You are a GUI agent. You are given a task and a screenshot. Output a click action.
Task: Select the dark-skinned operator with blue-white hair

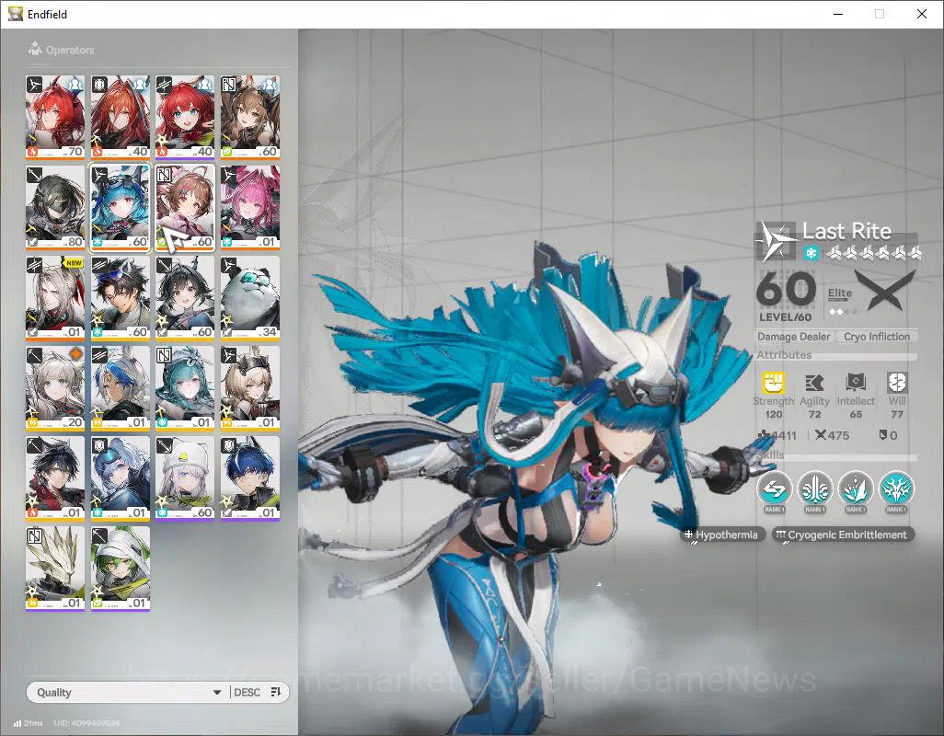click(120, 388)
